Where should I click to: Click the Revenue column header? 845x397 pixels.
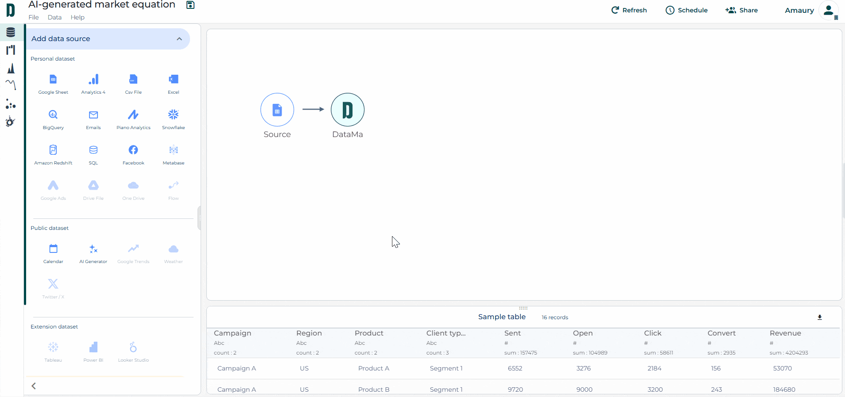click(785, 333)
